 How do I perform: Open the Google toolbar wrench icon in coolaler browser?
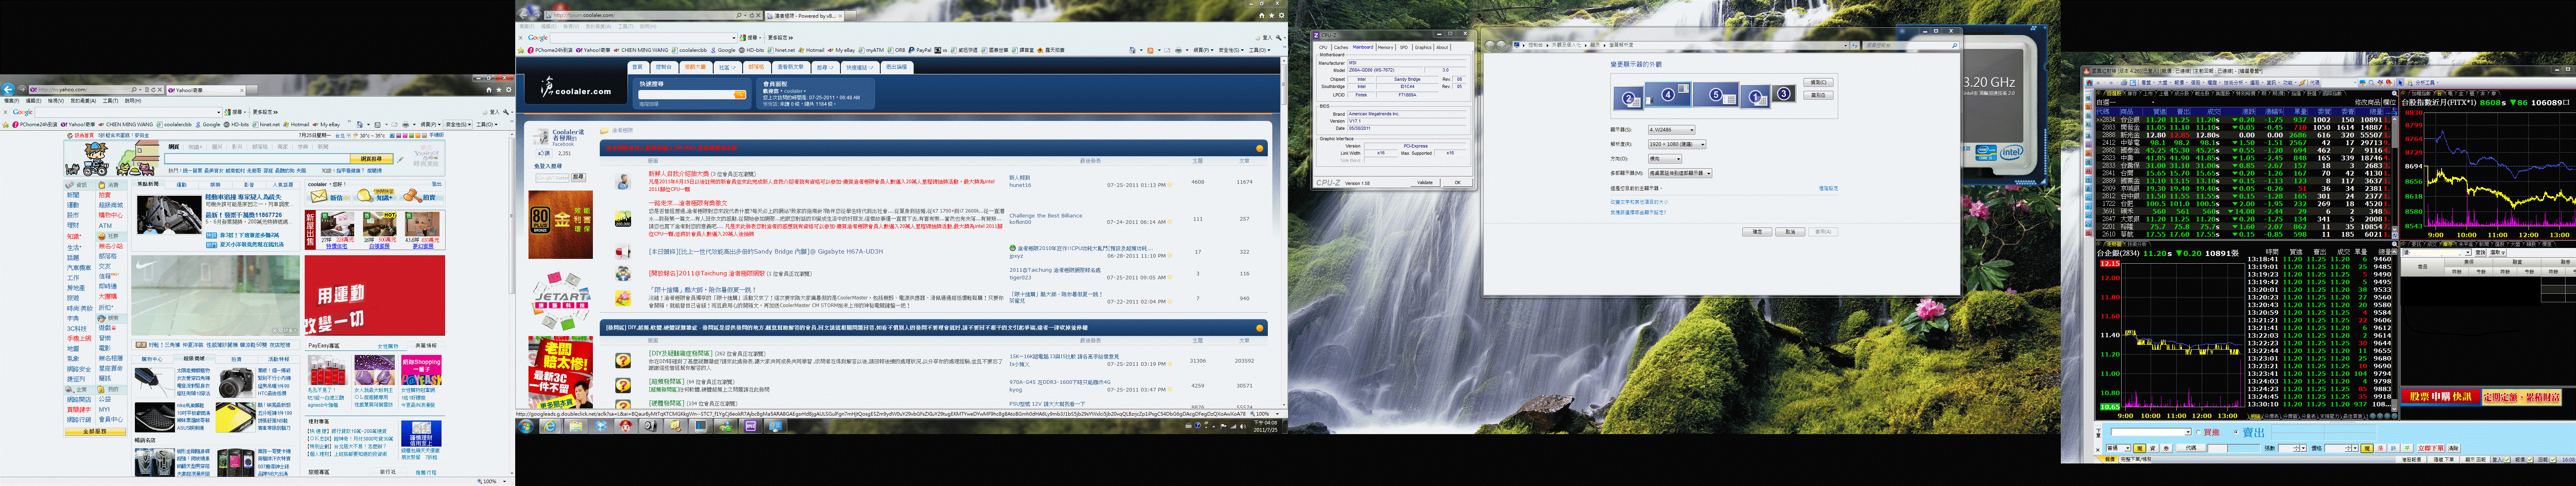1279,38
